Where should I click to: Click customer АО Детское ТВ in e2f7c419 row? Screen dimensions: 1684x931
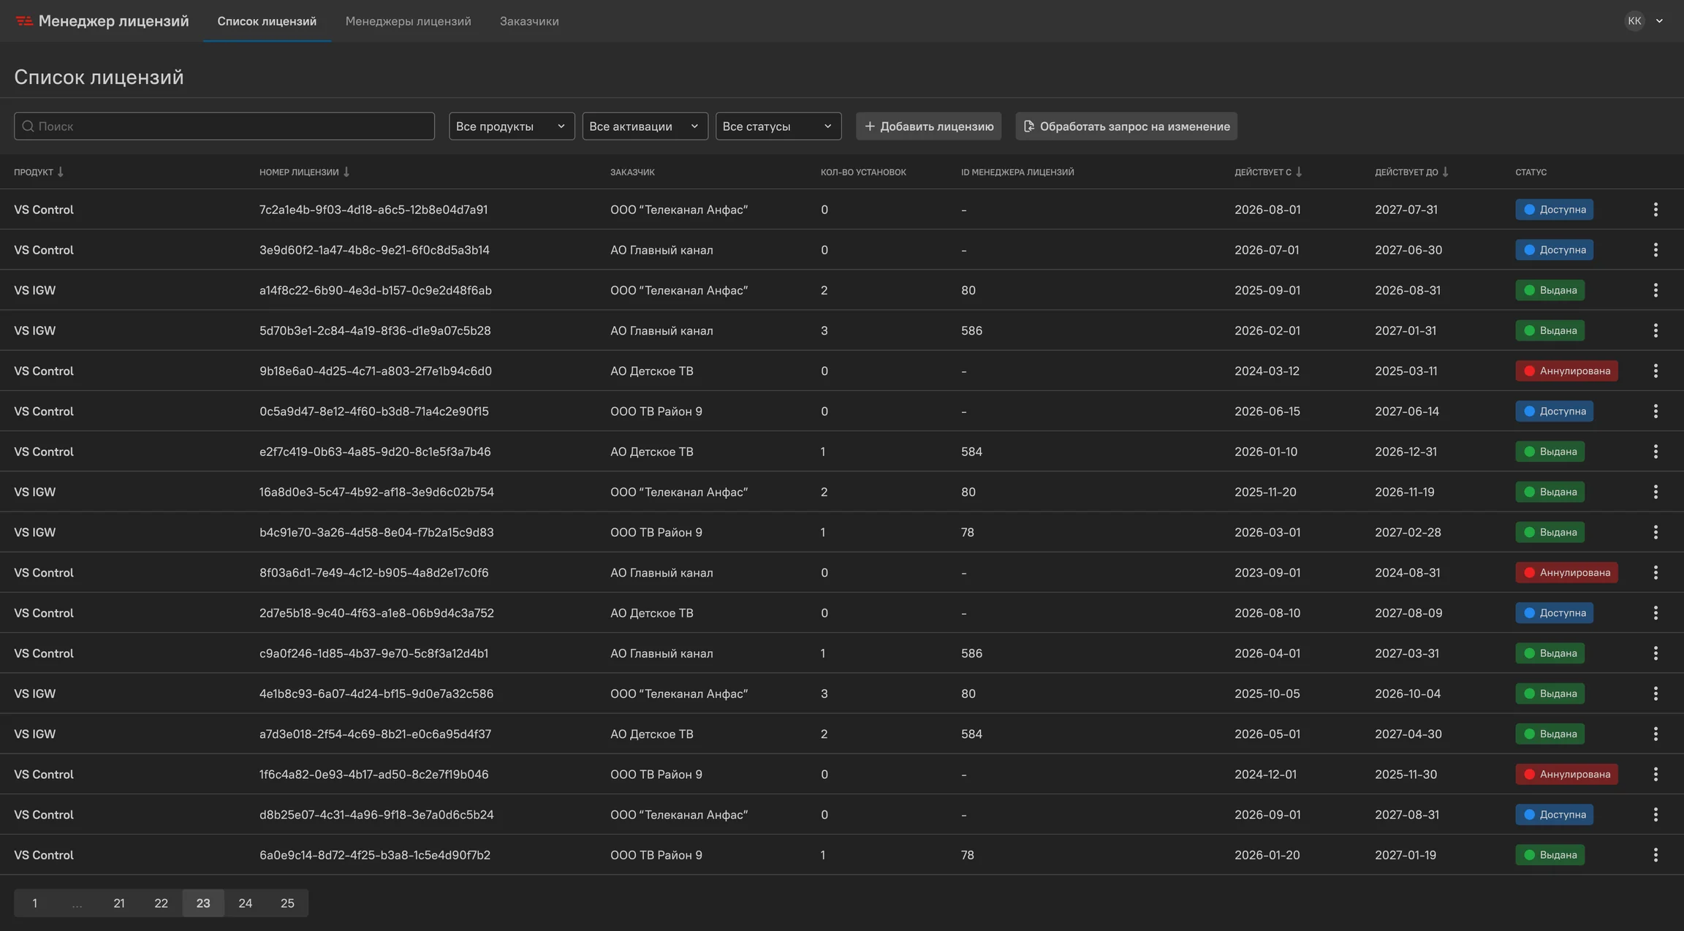pos(652,452)
